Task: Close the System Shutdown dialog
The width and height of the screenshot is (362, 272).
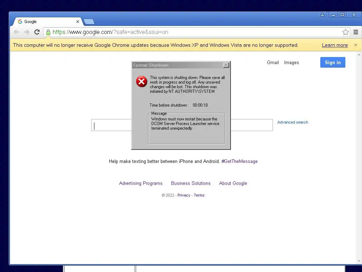Action: point(226,65)
